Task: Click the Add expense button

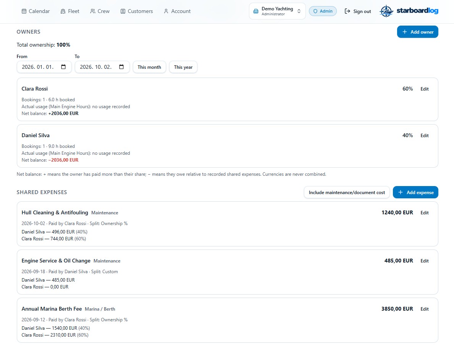Action: coord(415,192)
